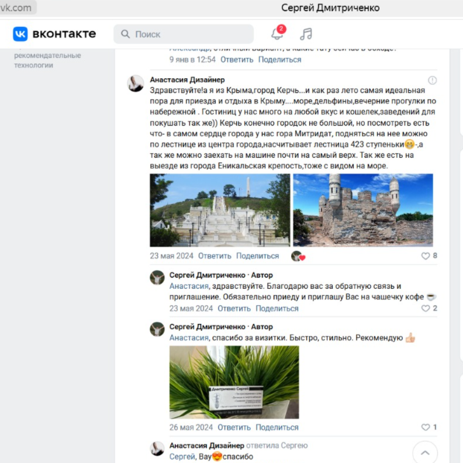Open Анастасия Дизайнер name on Kerch comment
The width and height of the screenshot is (463, 463).
click(x=187, y=80)
